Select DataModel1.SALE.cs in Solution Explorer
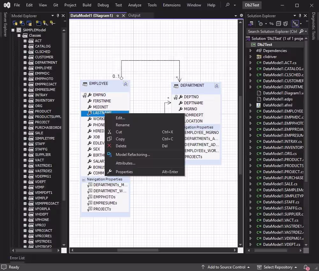This screenshot has width=319, height=271. (x=280, y=184)
